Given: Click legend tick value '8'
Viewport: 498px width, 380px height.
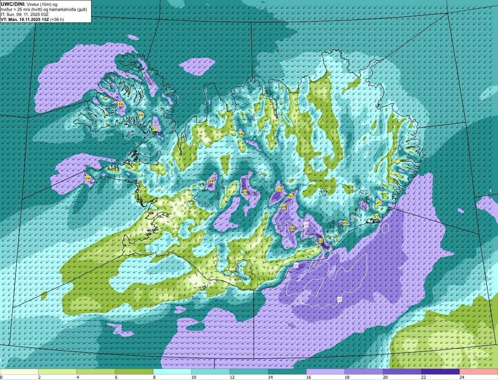Looking at the screenshot, I should coord(154,377).
